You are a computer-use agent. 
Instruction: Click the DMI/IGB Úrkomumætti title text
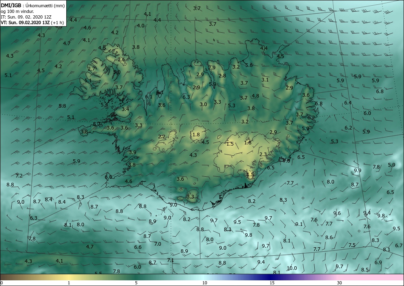(x=32, y=5)
